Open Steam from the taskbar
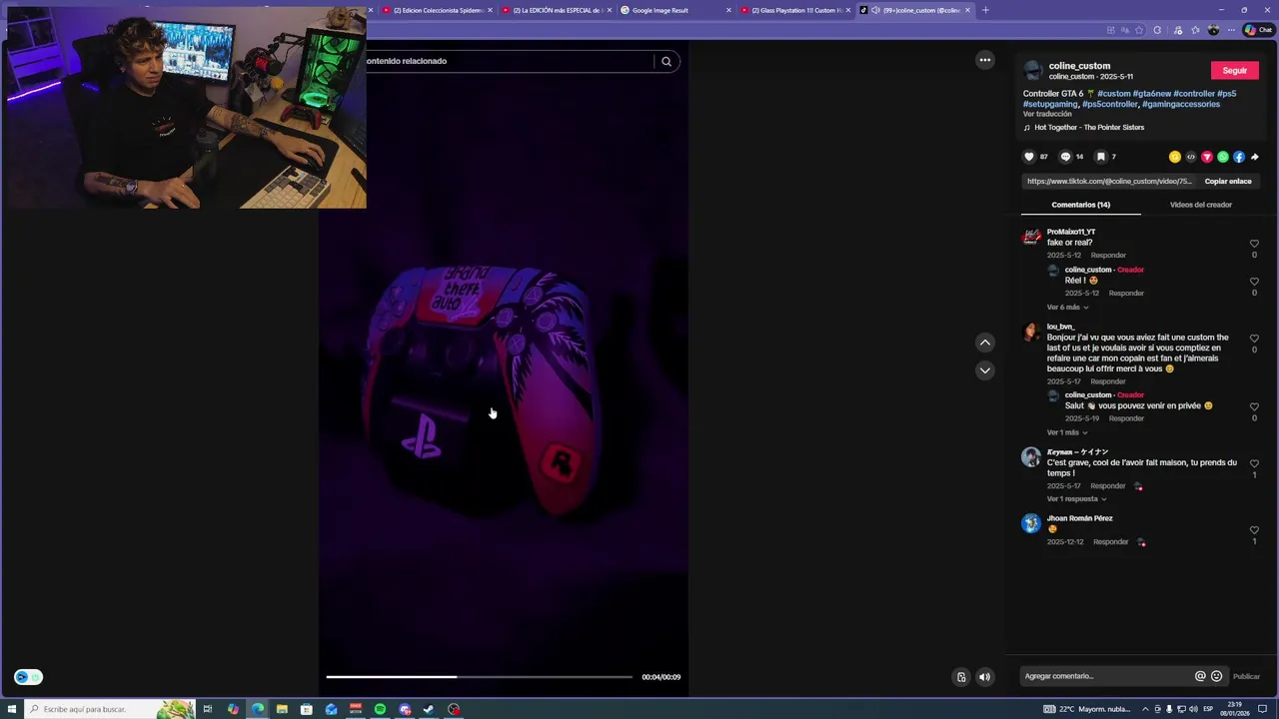1279x719 pixels. tap(429, 709)
